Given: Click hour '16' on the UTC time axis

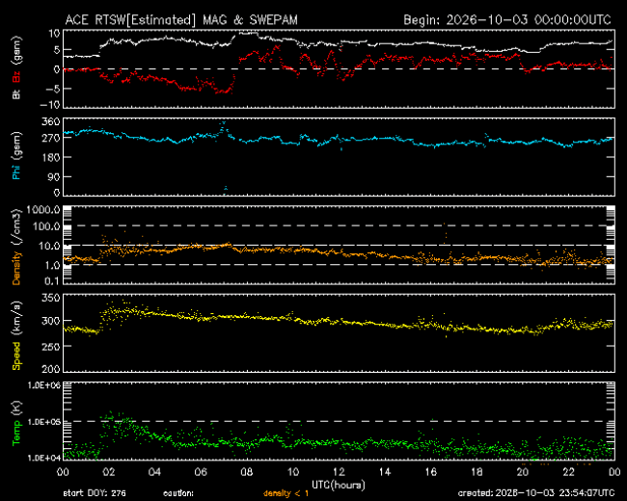Looking at the screenshot, I should [430, 472].
